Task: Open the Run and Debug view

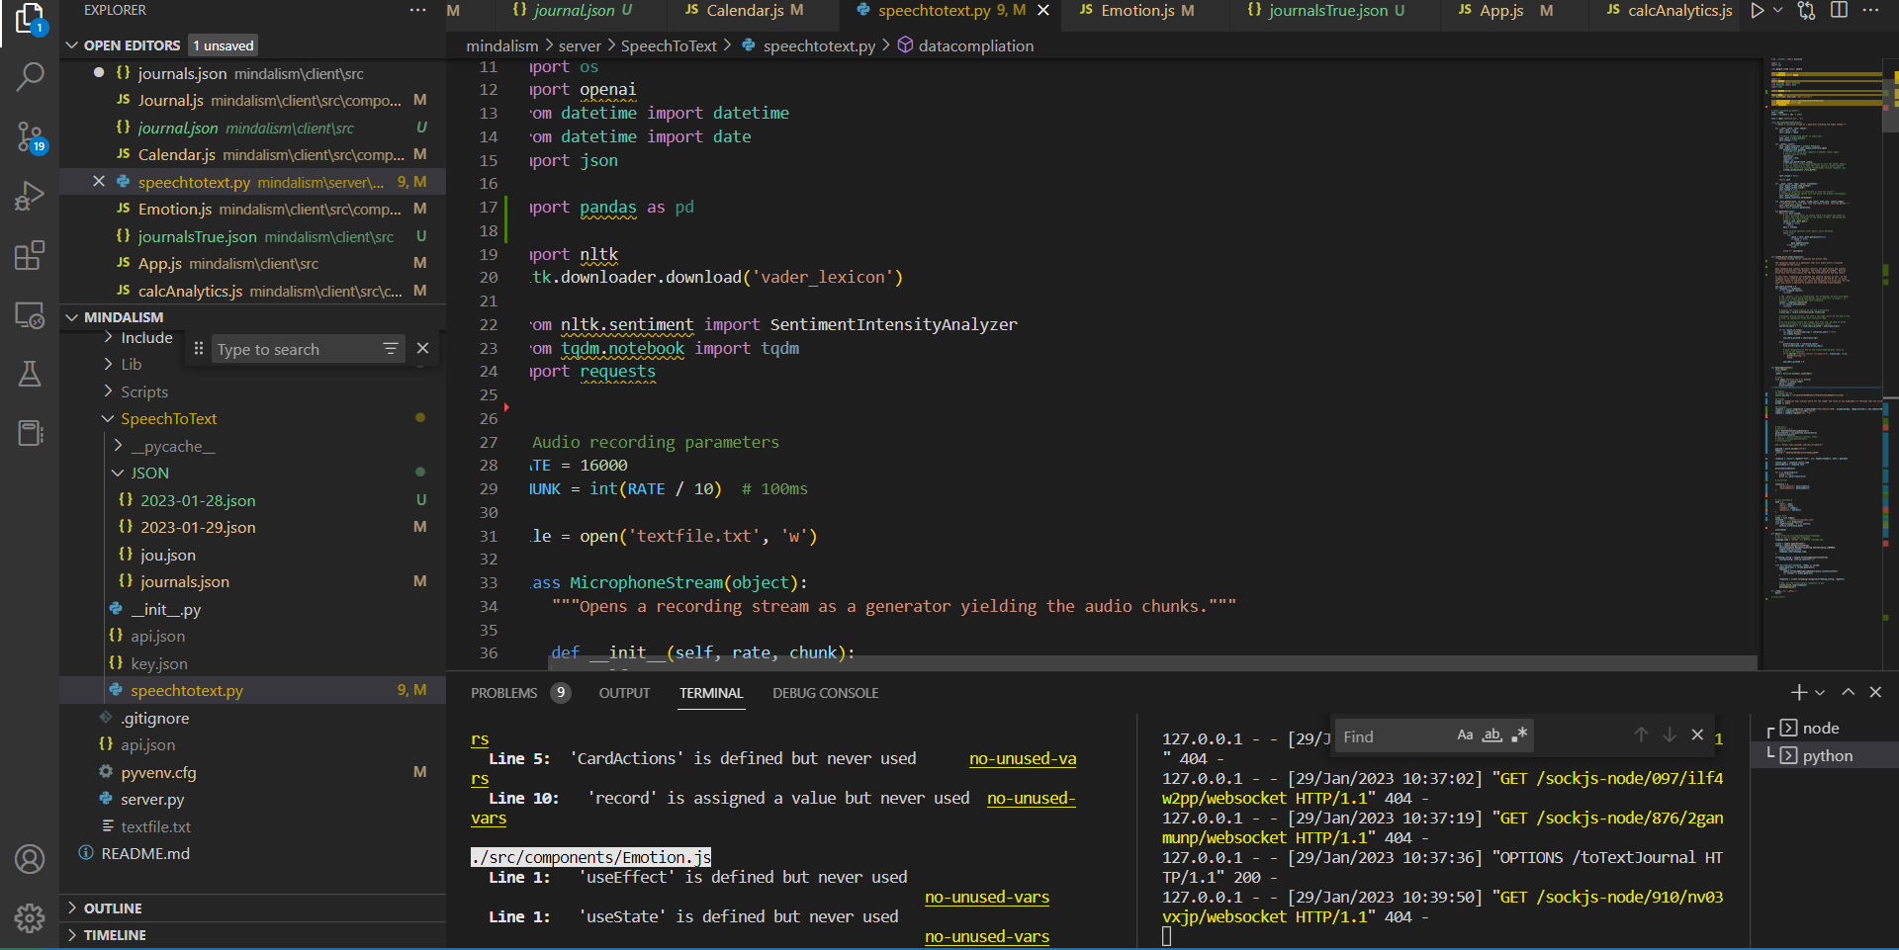Action: (30, 196)
